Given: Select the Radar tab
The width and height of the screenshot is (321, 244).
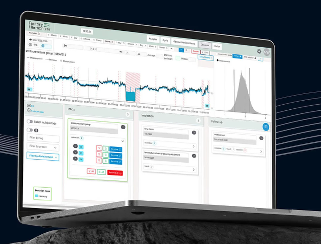Looking at the screenshot, I should [x=217, y=46].
